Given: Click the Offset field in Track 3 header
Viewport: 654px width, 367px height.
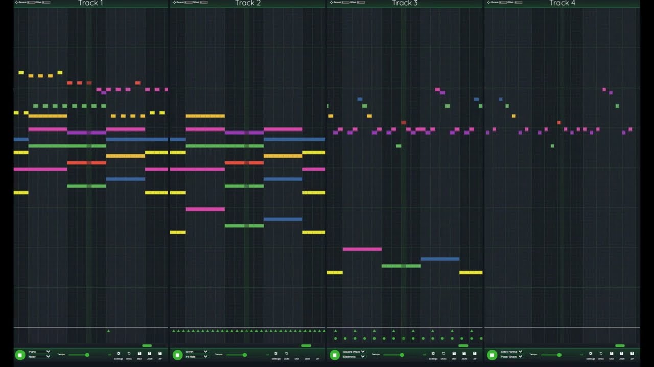Looking at the screenshot, I should click(361, 2).
